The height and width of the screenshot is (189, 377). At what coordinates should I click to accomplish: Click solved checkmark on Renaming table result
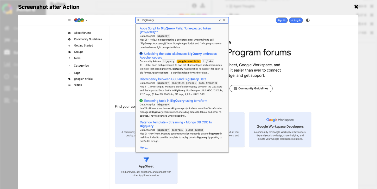click(x=141, y=100)
